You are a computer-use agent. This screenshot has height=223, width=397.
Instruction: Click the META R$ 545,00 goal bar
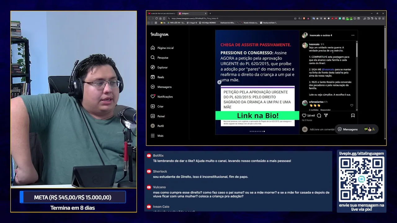(73, 197)
